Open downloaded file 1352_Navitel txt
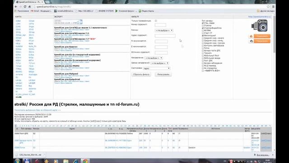Screen dimensions: 289x163 [30, 155]
